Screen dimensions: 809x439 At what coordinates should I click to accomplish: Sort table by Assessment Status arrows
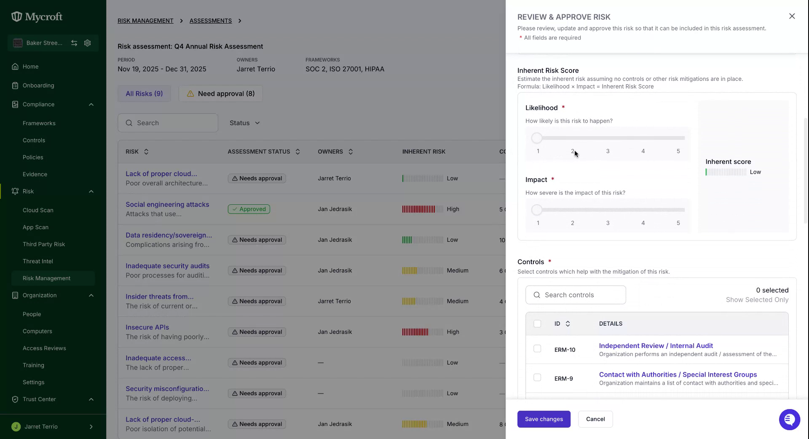pyautogui.click(x=297, y=152)
